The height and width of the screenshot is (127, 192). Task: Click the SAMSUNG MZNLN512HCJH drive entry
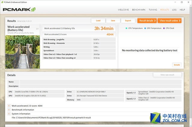pyautogui.click(x=95, y=92)
